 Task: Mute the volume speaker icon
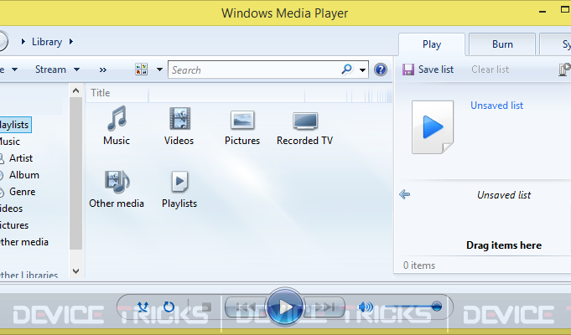point(366,307)
